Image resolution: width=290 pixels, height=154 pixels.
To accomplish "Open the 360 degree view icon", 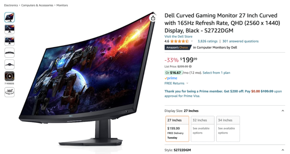I will [x=9, y=92].
